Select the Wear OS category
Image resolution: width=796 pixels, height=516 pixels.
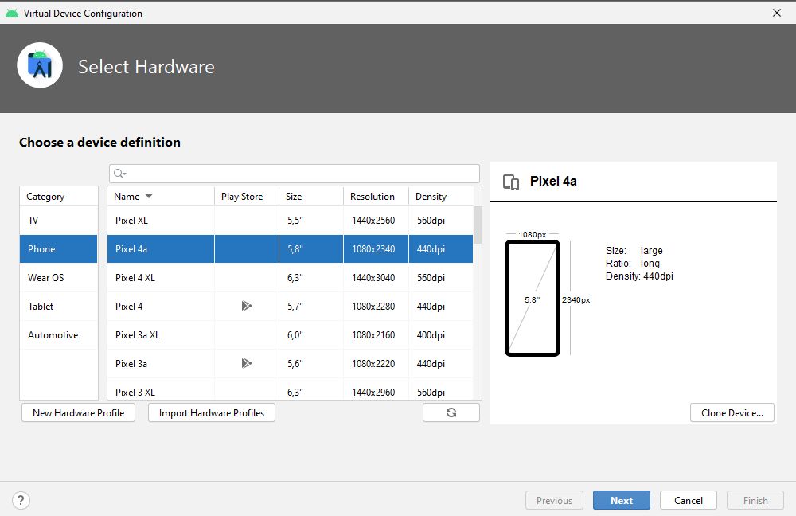tap(58, 278)
